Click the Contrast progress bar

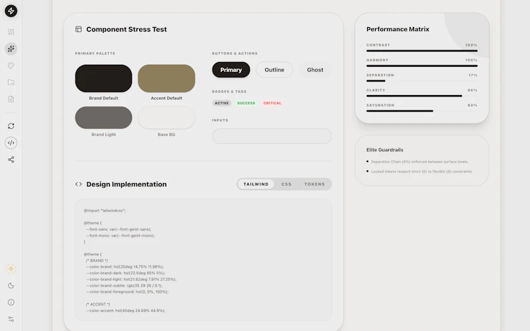click(422, 51)
